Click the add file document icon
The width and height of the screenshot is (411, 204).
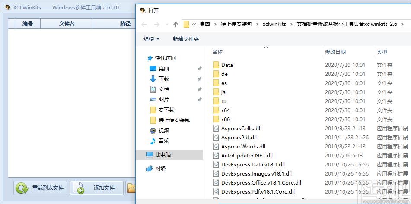coord(78,188)
